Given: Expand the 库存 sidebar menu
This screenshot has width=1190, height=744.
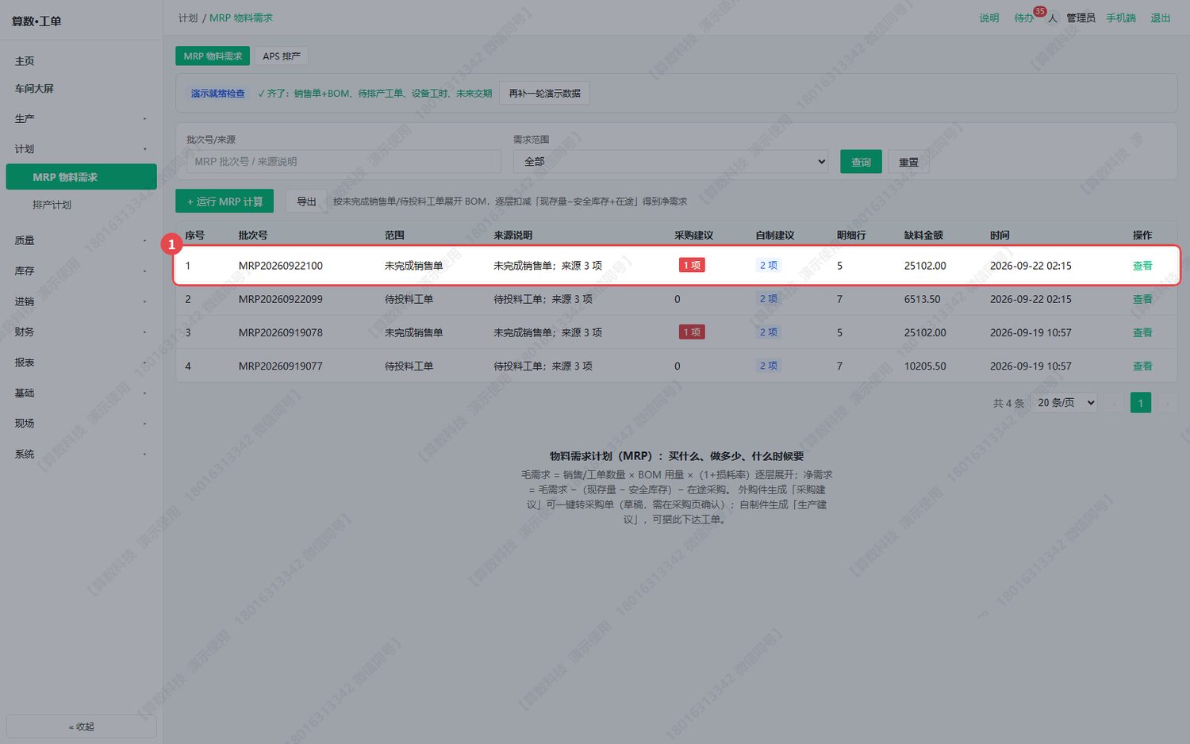Looking at the screenshot, I should (x=81, y=271).
